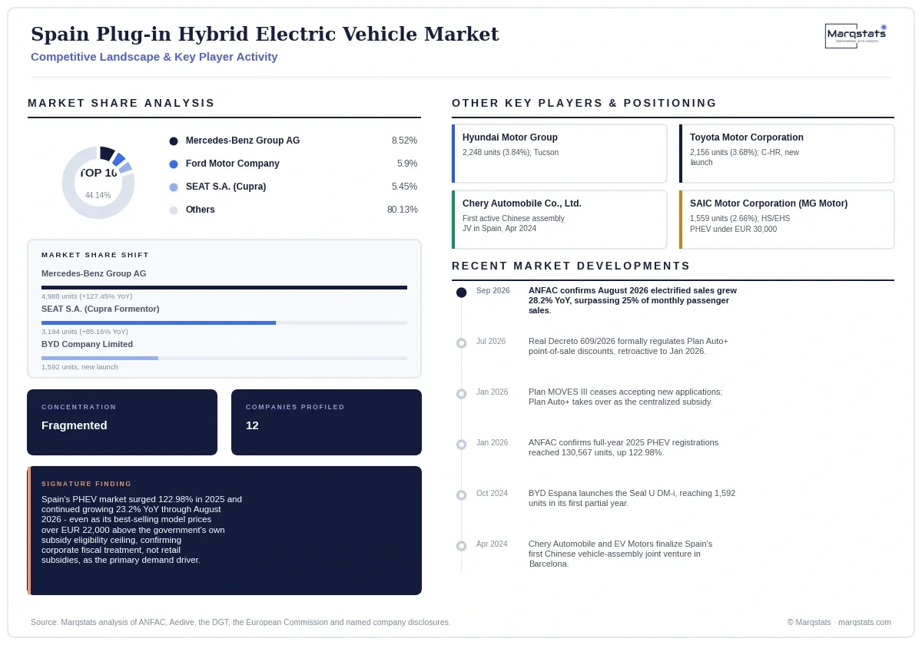Click the Signature Finding label

(87, 484)
